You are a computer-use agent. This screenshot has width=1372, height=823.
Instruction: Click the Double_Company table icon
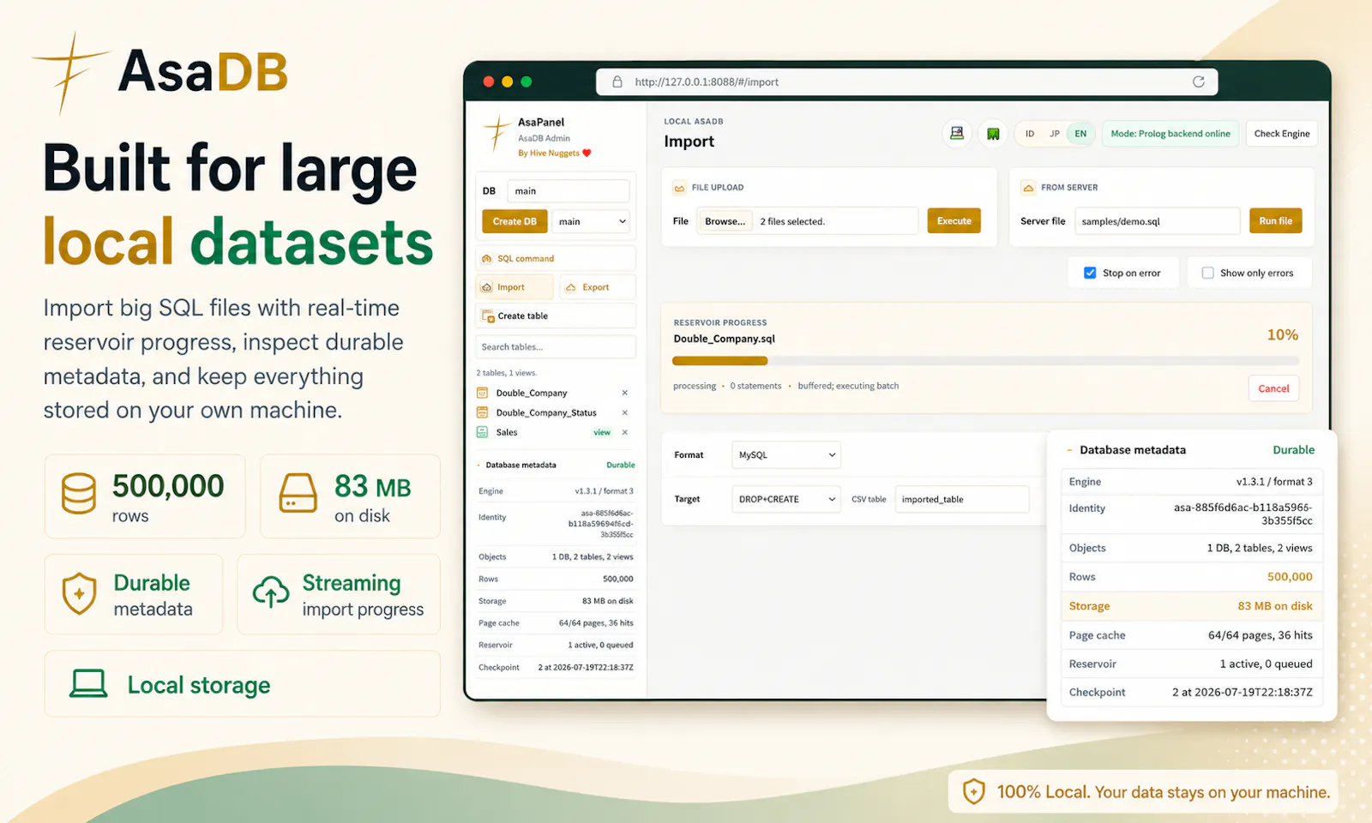click(482, 393)
